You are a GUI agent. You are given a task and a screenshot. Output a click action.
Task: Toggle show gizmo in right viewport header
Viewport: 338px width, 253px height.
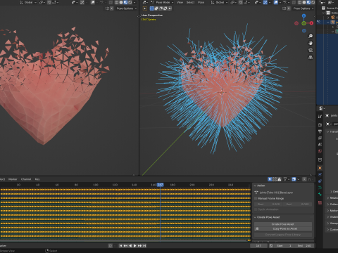point(265,2)
